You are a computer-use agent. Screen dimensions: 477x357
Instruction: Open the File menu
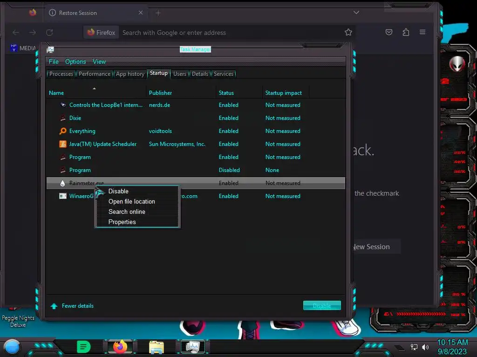coord(54,62)
